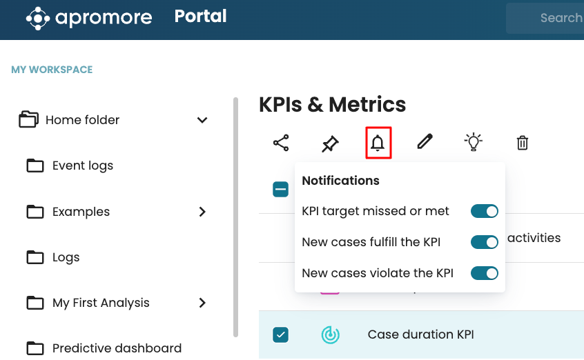Click the Search input field
Image resolution: width=584 pixels, height=360 pixels.
552,18
